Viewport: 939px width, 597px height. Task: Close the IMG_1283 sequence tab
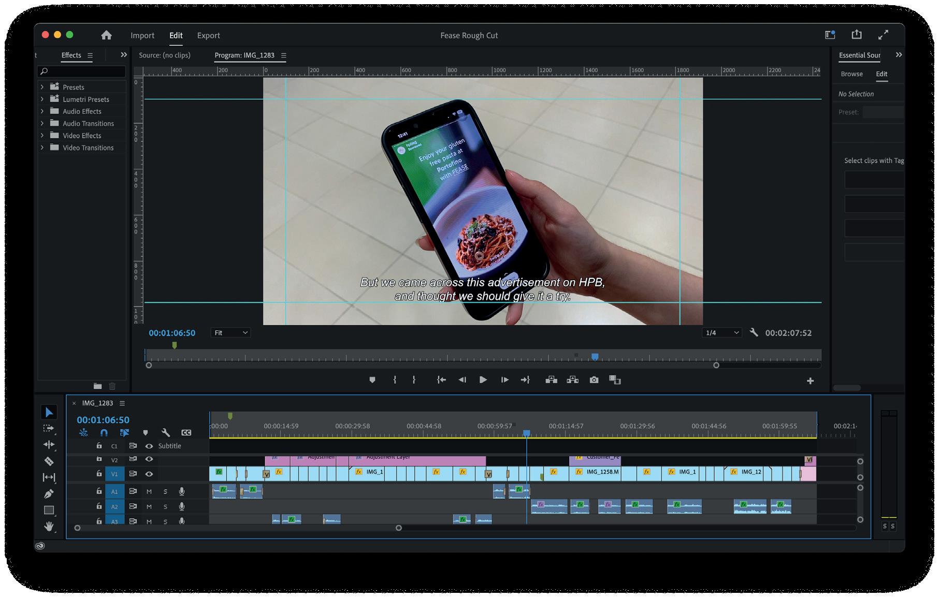point(74,403)
